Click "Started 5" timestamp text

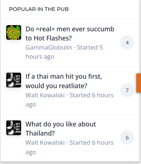pyautogui.click(x=90, y=47)
